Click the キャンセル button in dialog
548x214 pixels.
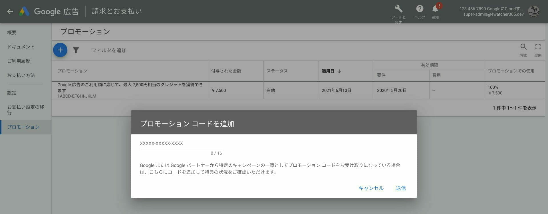(x=371, y=188)
